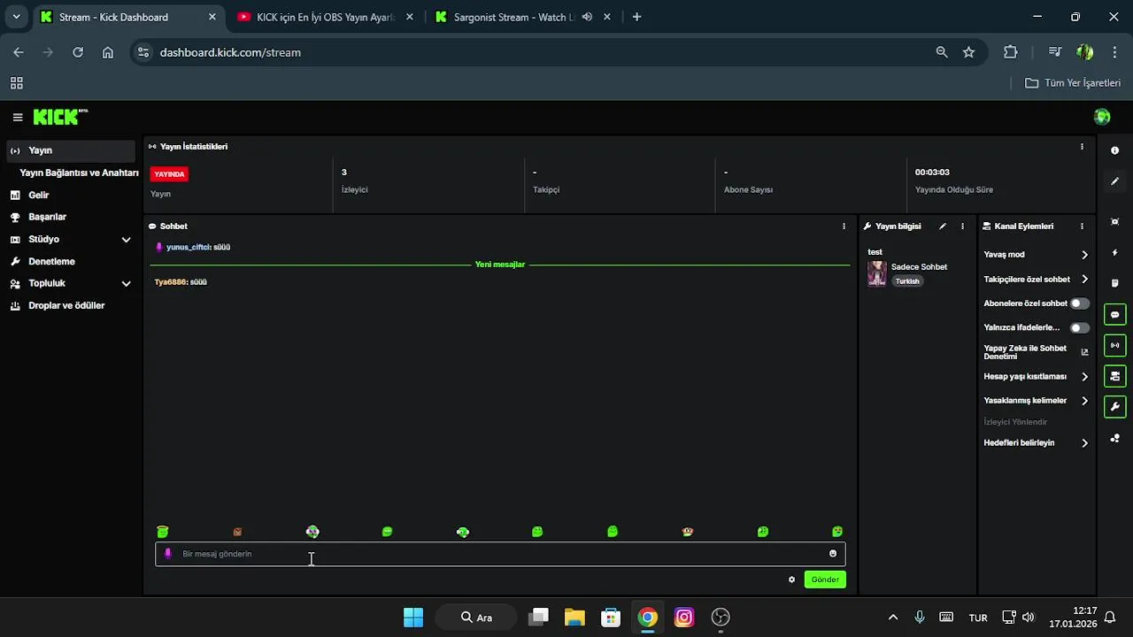Open Windows Start menu
This screenshot has width=1133, height=637.
point(413,618)
